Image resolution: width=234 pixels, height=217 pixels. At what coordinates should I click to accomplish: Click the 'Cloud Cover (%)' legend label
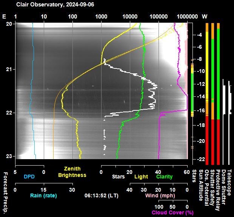172,212
